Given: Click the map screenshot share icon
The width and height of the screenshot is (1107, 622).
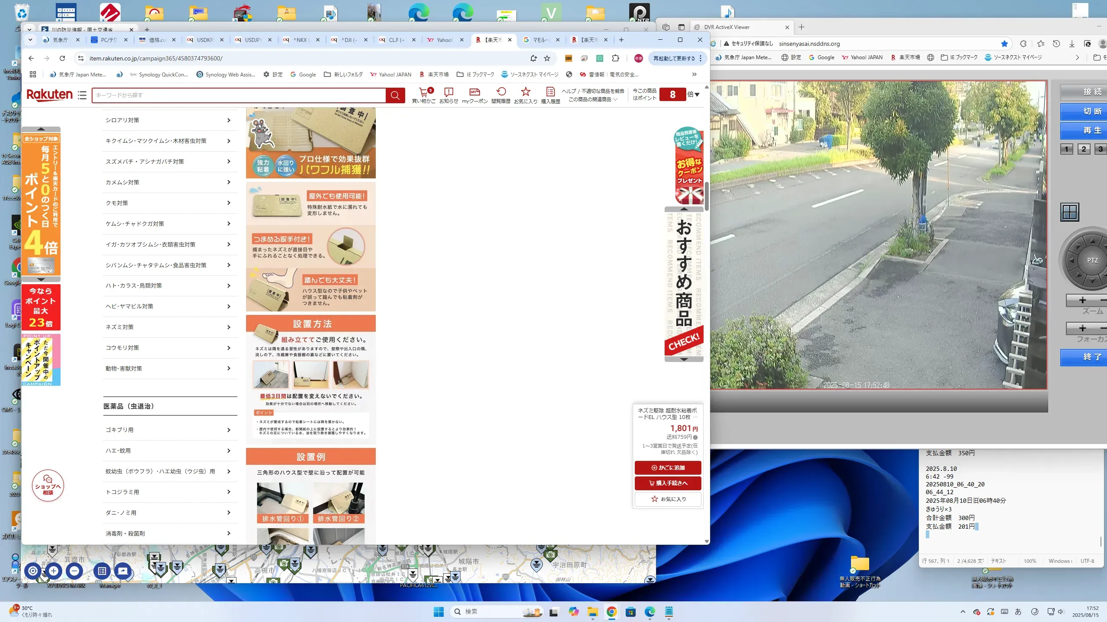Looking at the screenshot, I should click(122, 571).
